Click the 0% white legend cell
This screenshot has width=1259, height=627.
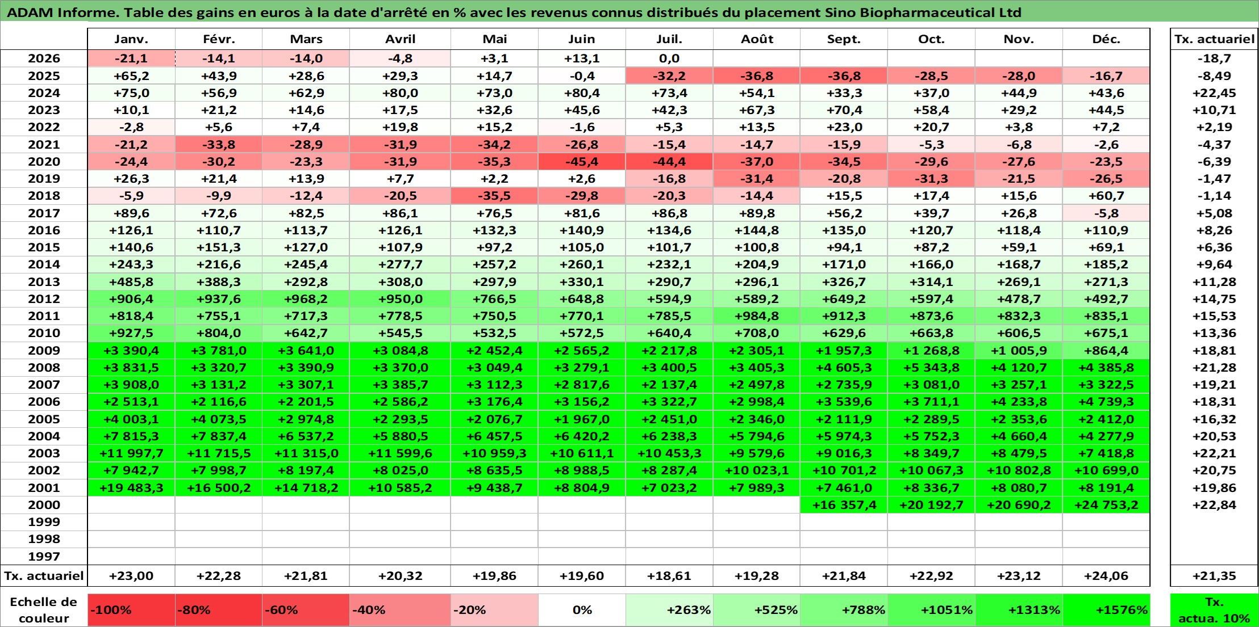582,610
